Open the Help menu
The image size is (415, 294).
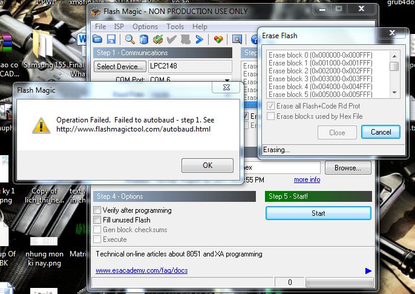[200, 27]
